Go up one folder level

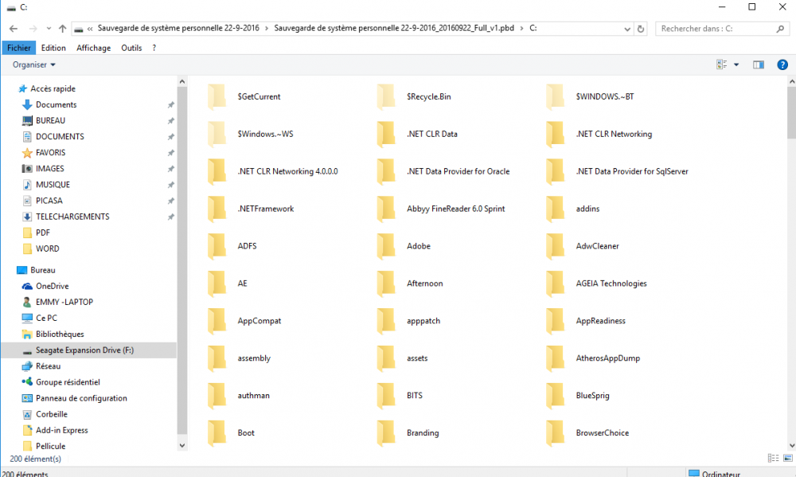(x=62, y=29)
